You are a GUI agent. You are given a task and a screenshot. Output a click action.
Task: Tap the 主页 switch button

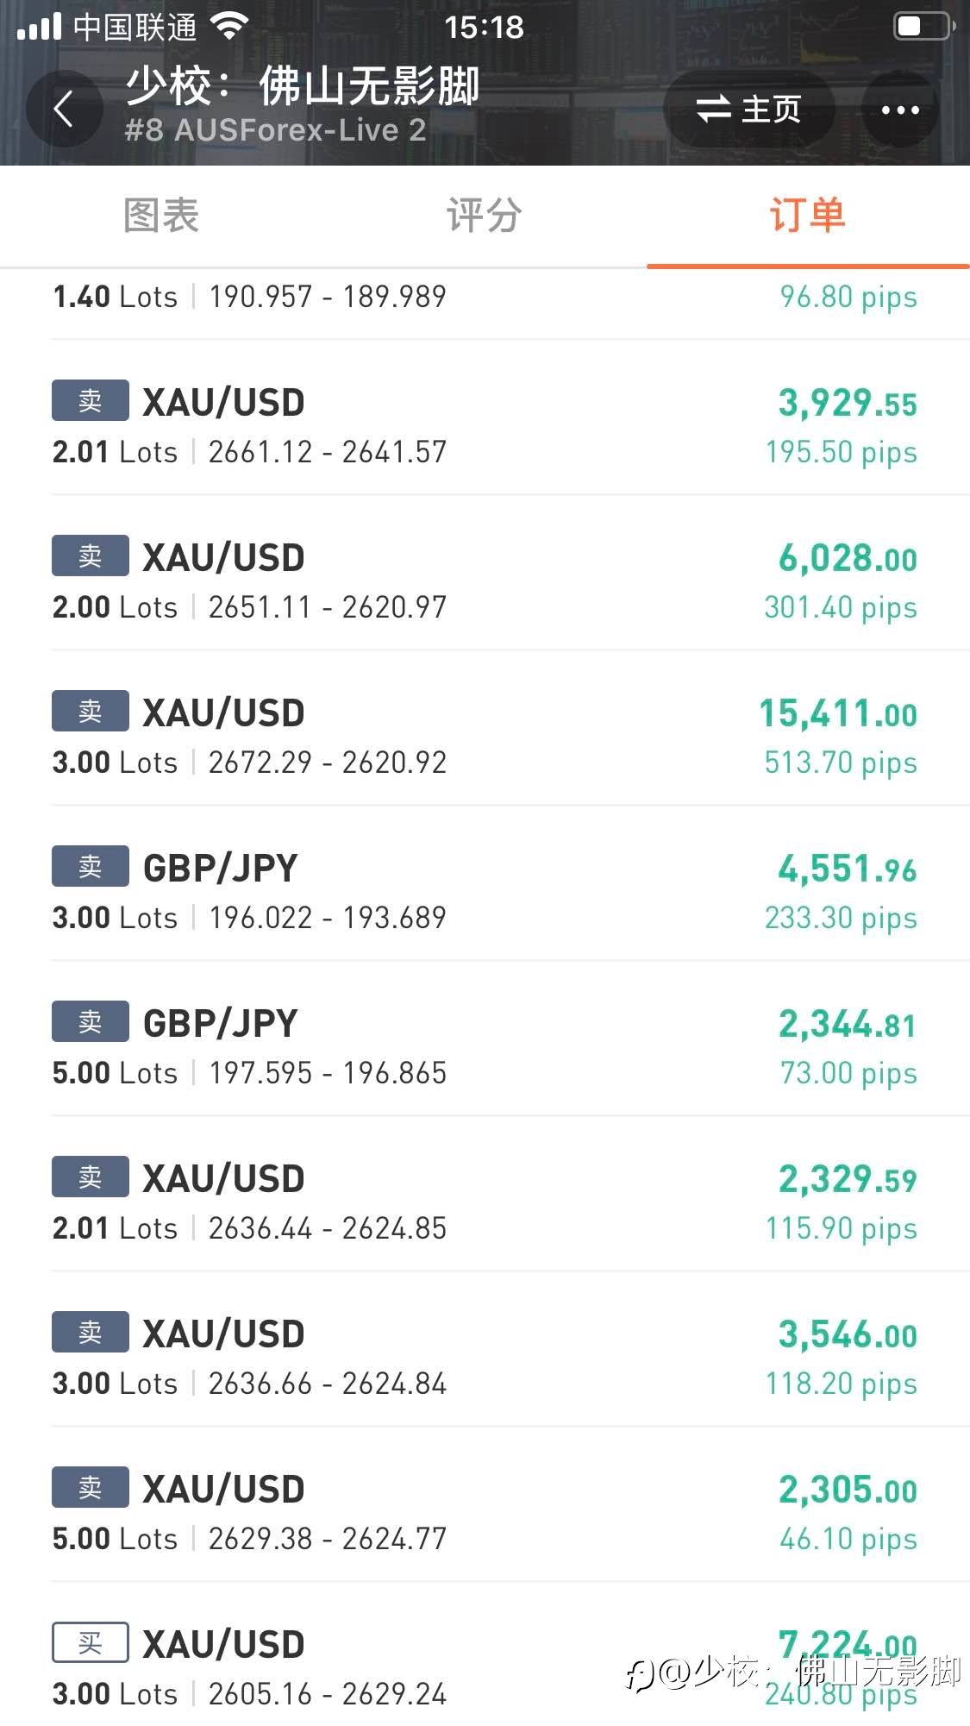(x=748, y=110)
